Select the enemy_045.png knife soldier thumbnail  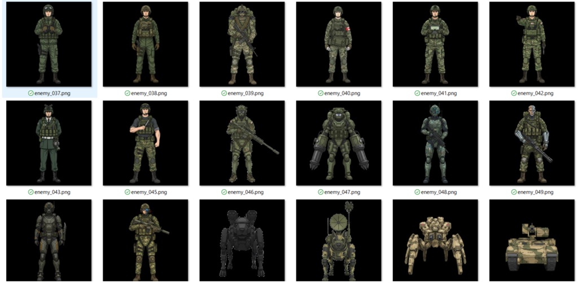coord(146,143)
